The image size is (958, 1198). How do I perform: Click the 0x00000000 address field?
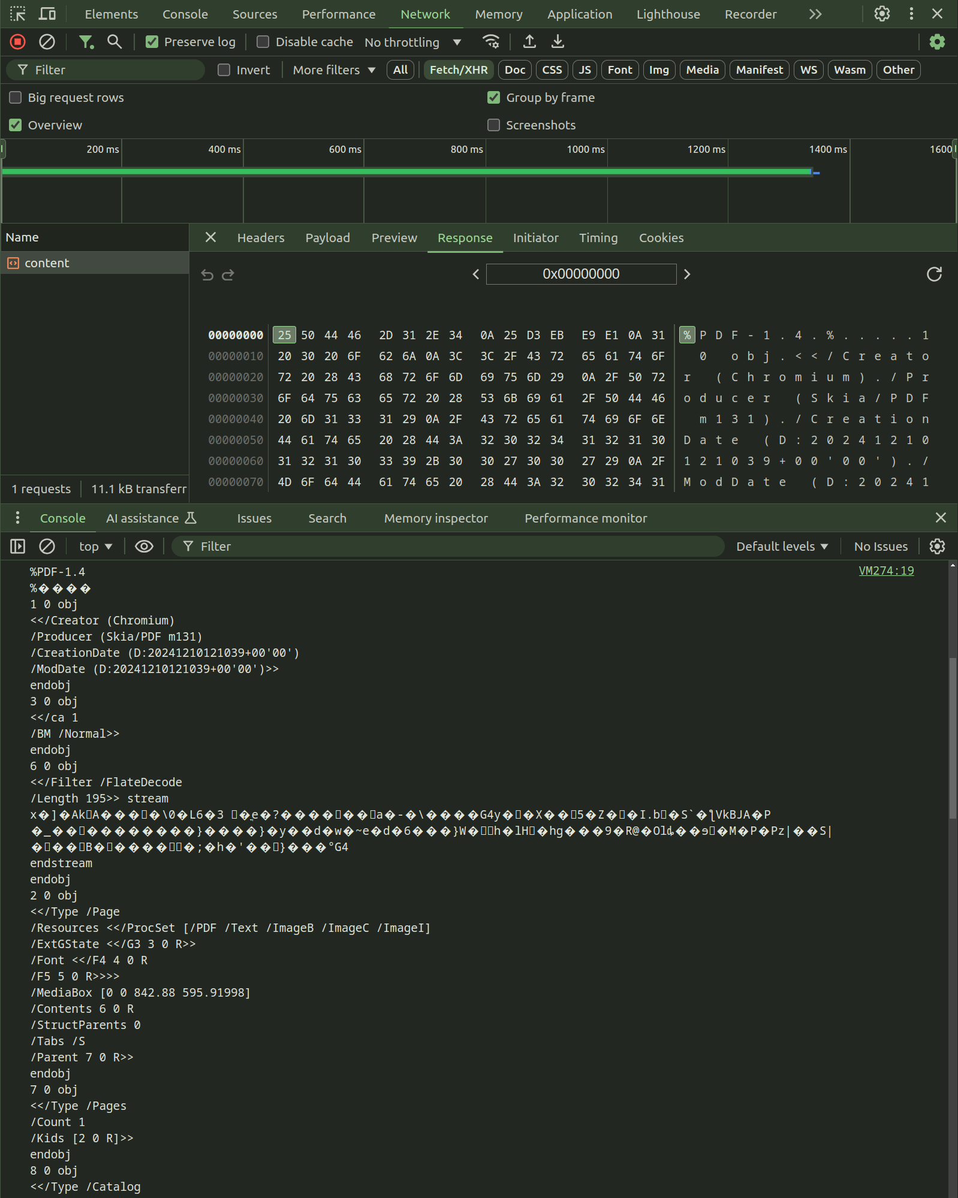[581, 274]
